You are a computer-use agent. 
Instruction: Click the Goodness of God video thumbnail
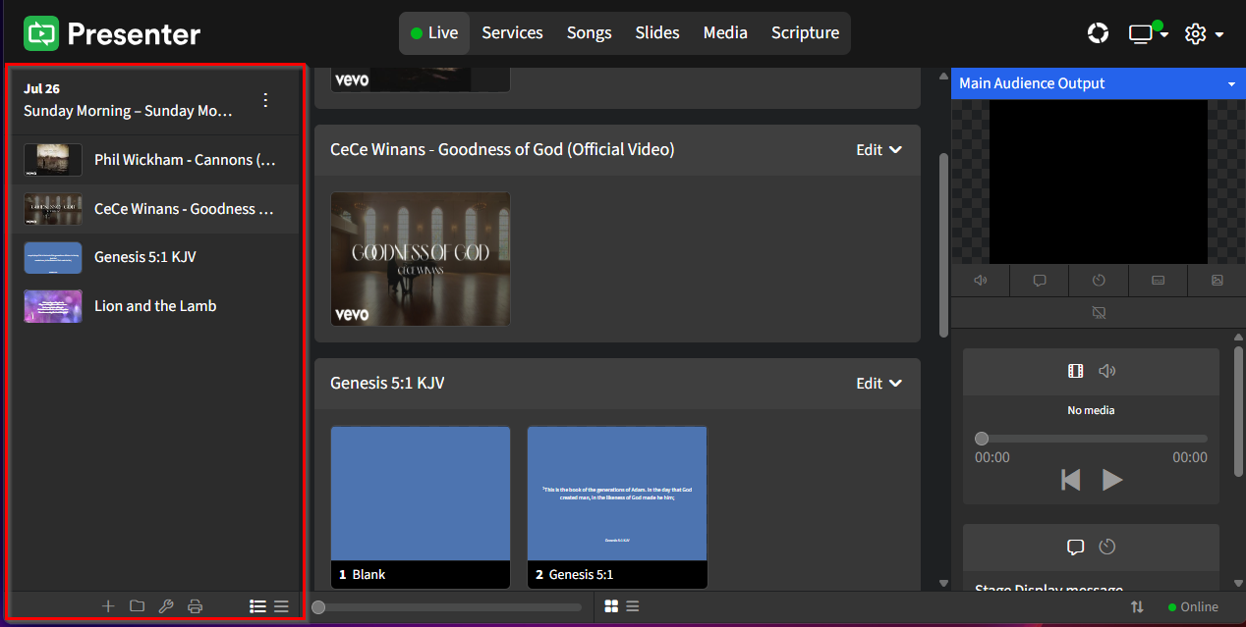pyautogui.click(x=421, y=259)
